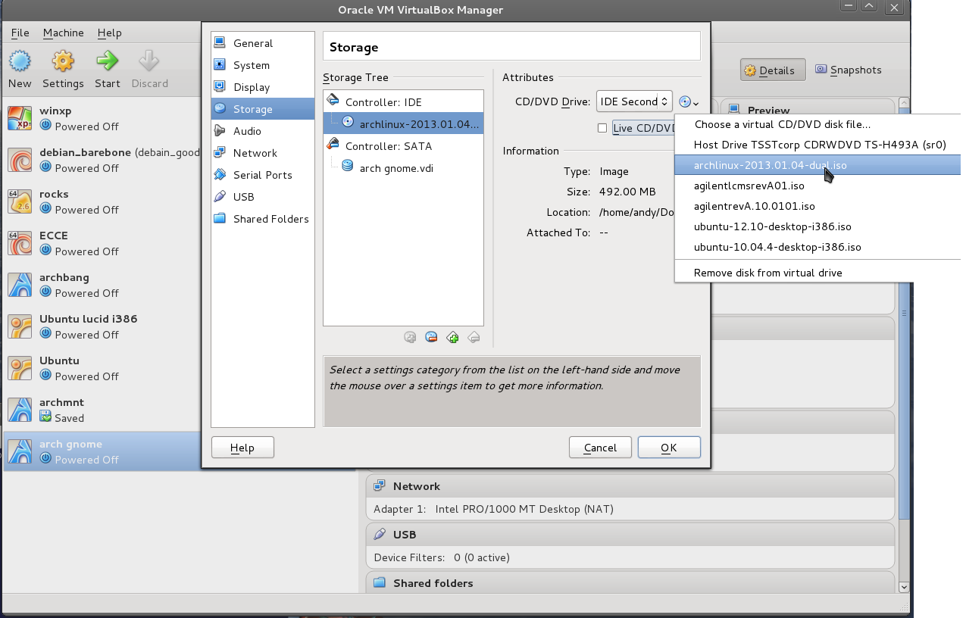Select Controller: SATA in storage tree
The height and width of the screenshot is (618, 966).
click(x=403, y=146)
